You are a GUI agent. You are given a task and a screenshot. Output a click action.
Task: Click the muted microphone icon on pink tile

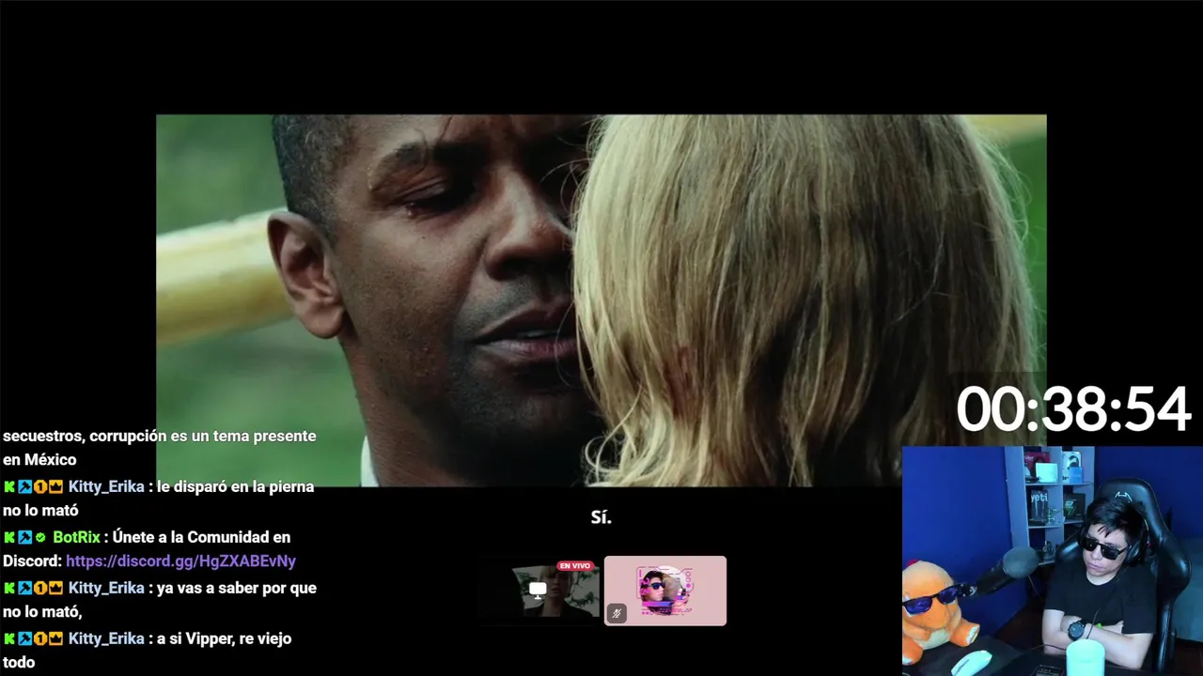coord(617,613)
